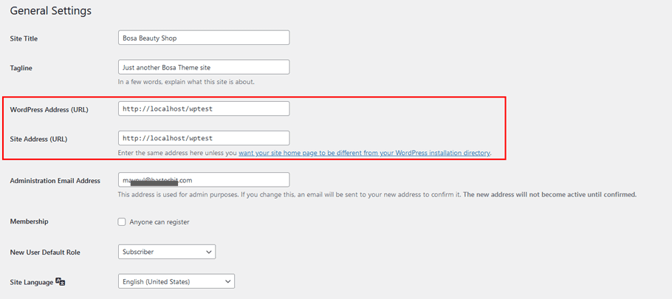The height and width of the screenshot is (299, 672).
Task: Click the Site Address (URL) label
Action: pos(38,140)
